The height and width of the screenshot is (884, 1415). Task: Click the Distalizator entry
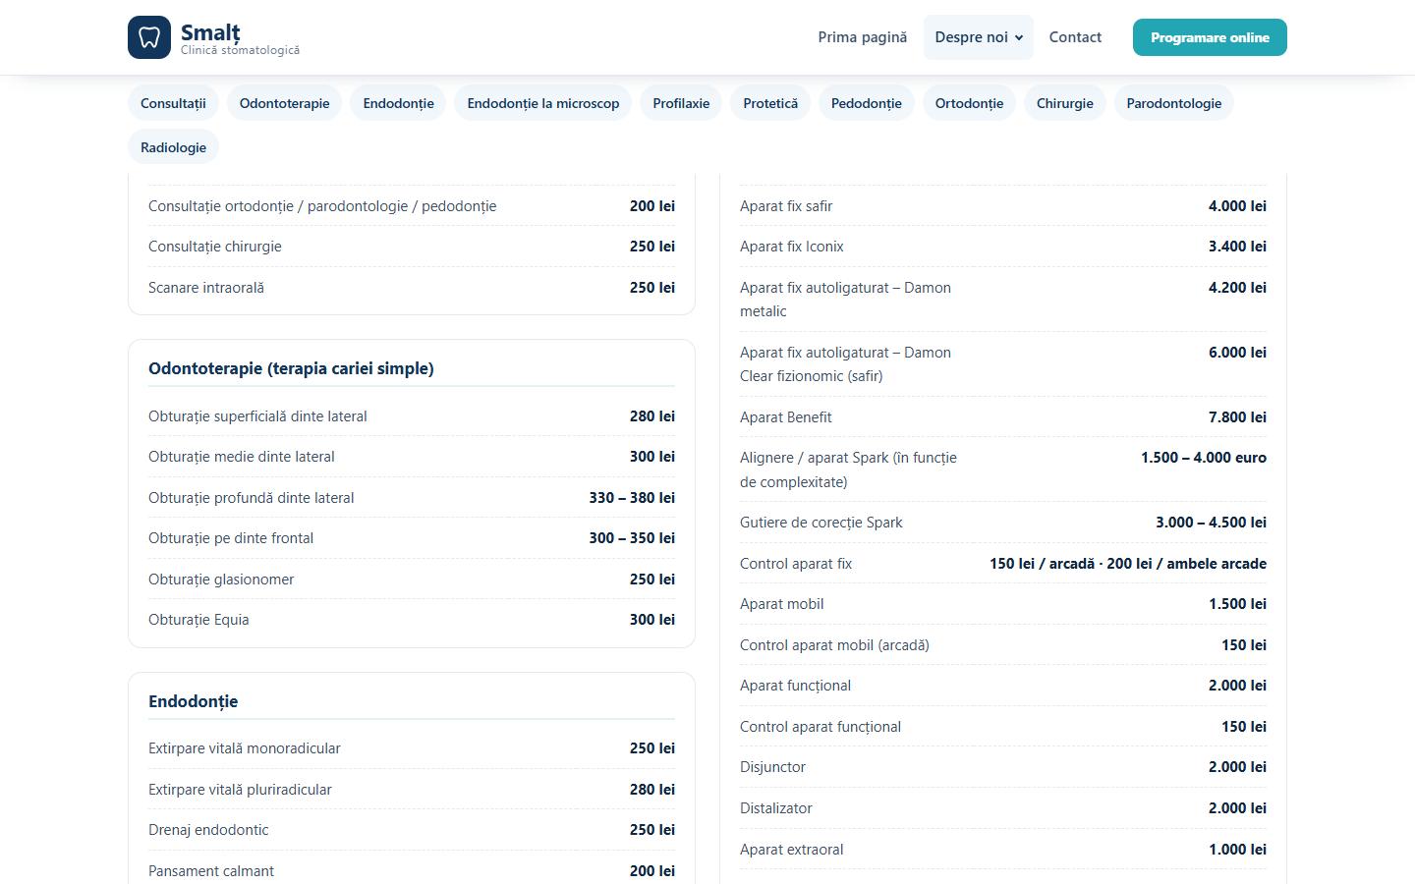(x=1003, y=808)
